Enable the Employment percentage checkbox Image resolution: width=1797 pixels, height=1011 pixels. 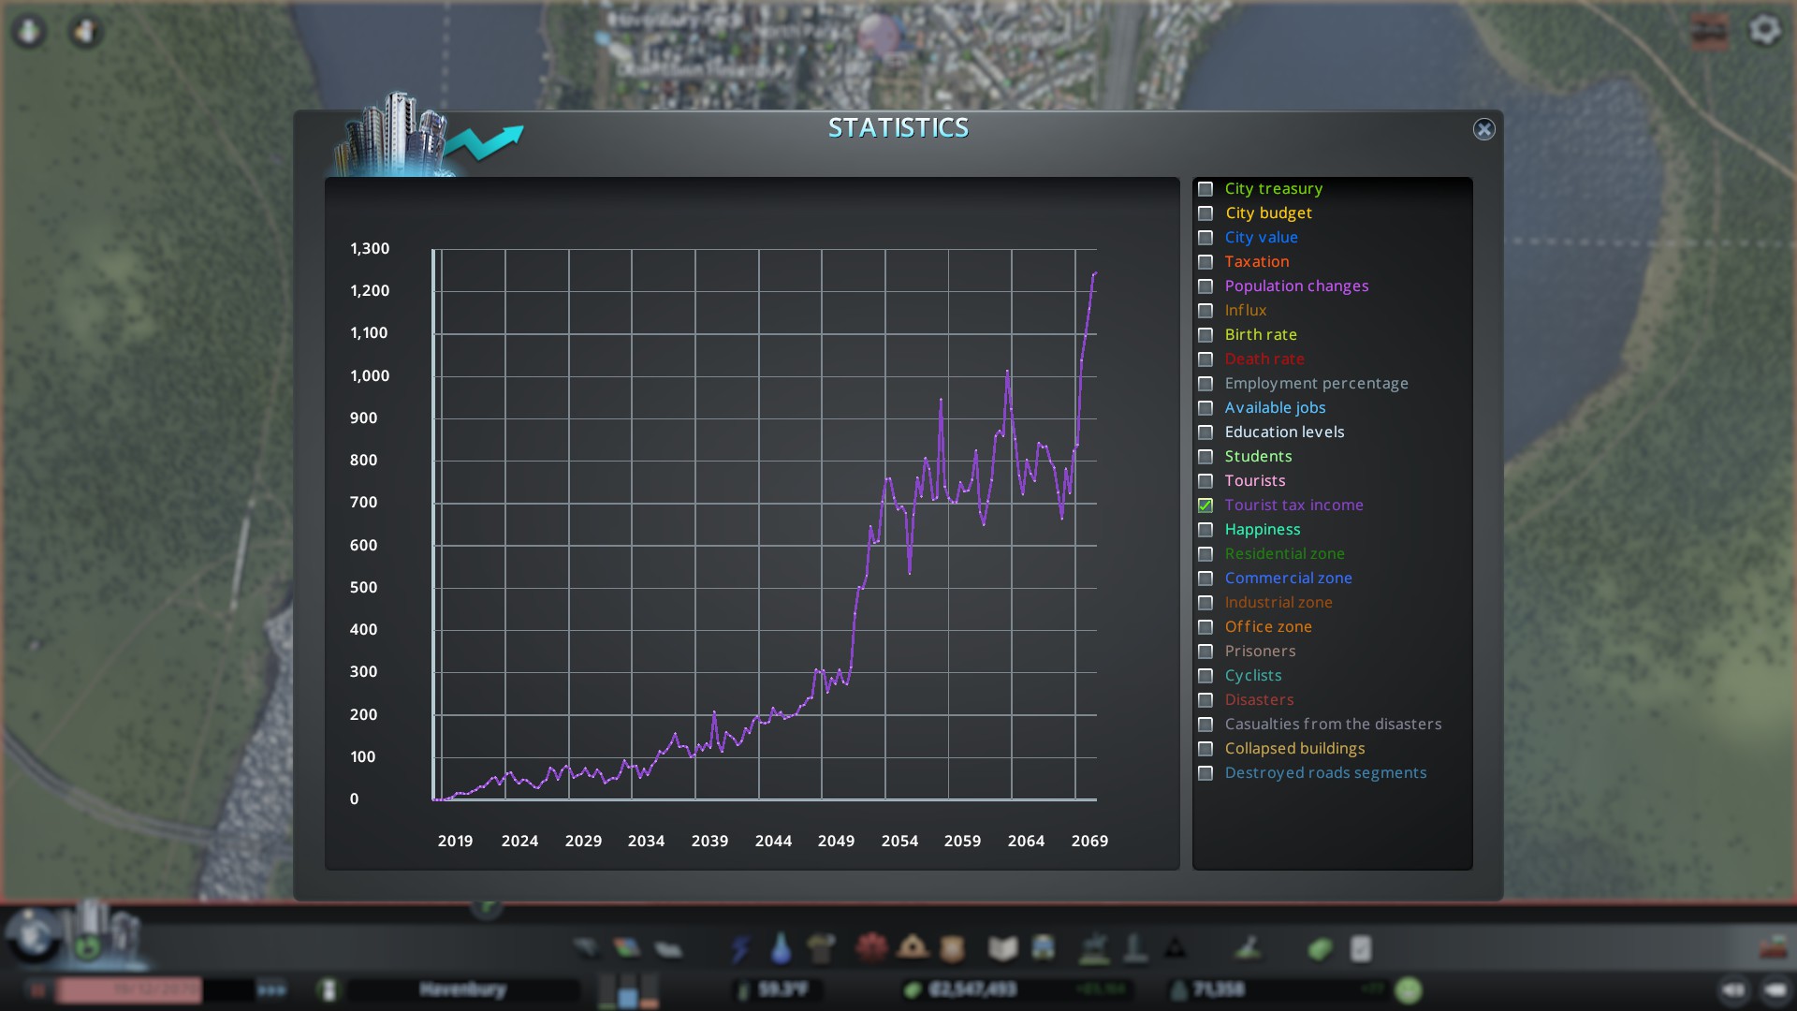pyautogui.click(x=1205, y=384)
